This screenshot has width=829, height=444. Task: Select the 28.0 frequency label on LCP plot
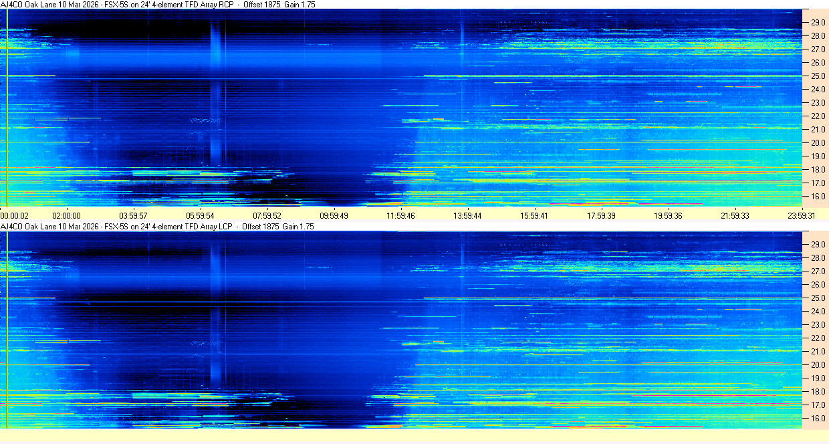pyautogui.click(x=818, y=257)
